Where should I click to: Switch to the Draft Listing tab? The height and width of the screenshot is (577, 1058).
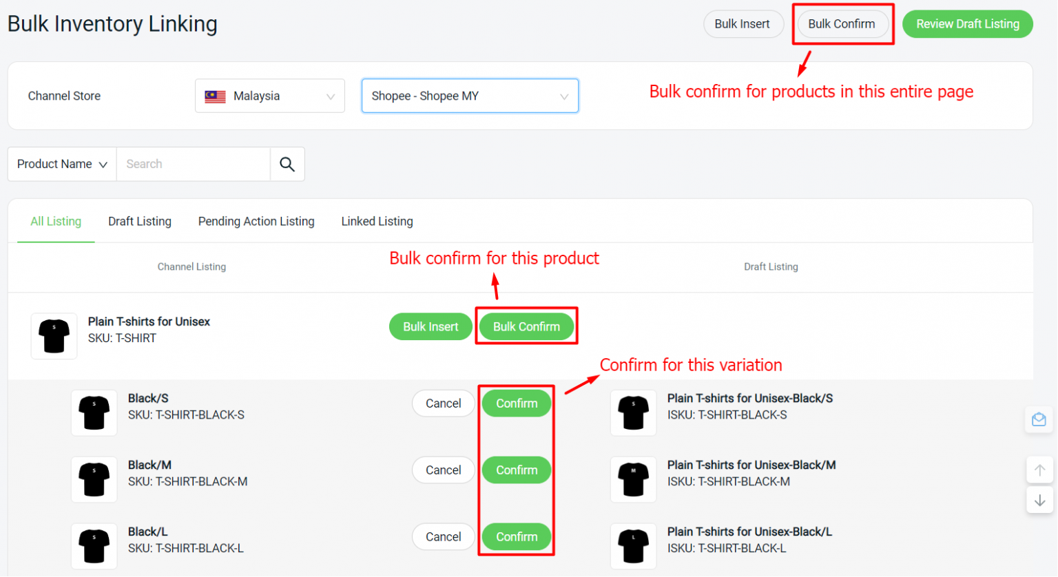(139, 221)
